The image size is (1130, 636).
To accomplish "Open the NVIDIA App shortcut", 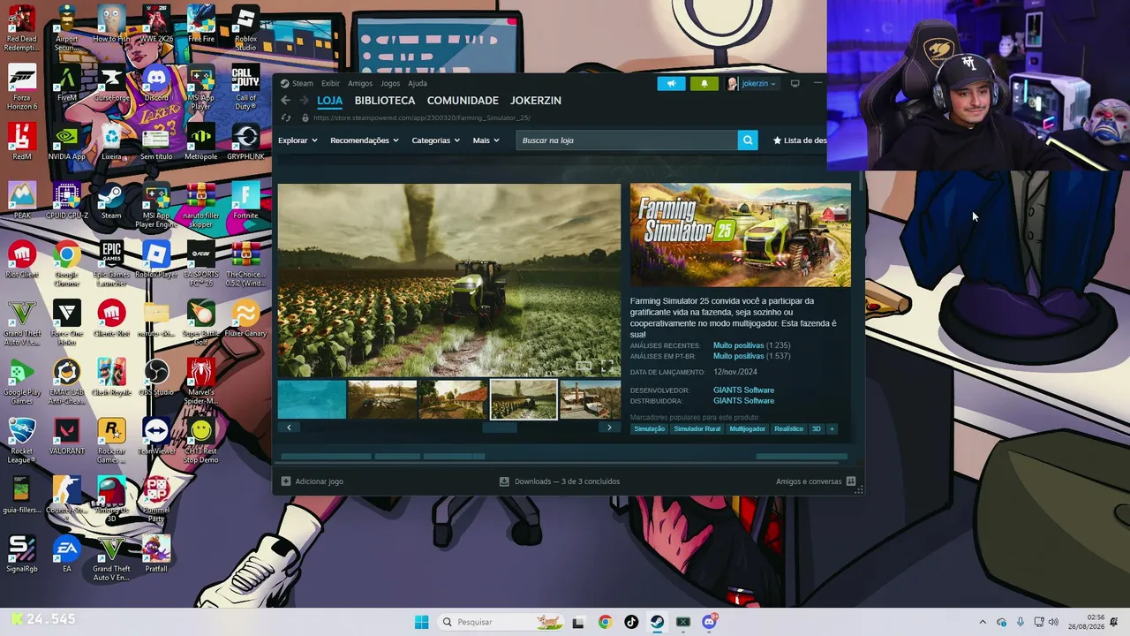I will coord(66,143).
